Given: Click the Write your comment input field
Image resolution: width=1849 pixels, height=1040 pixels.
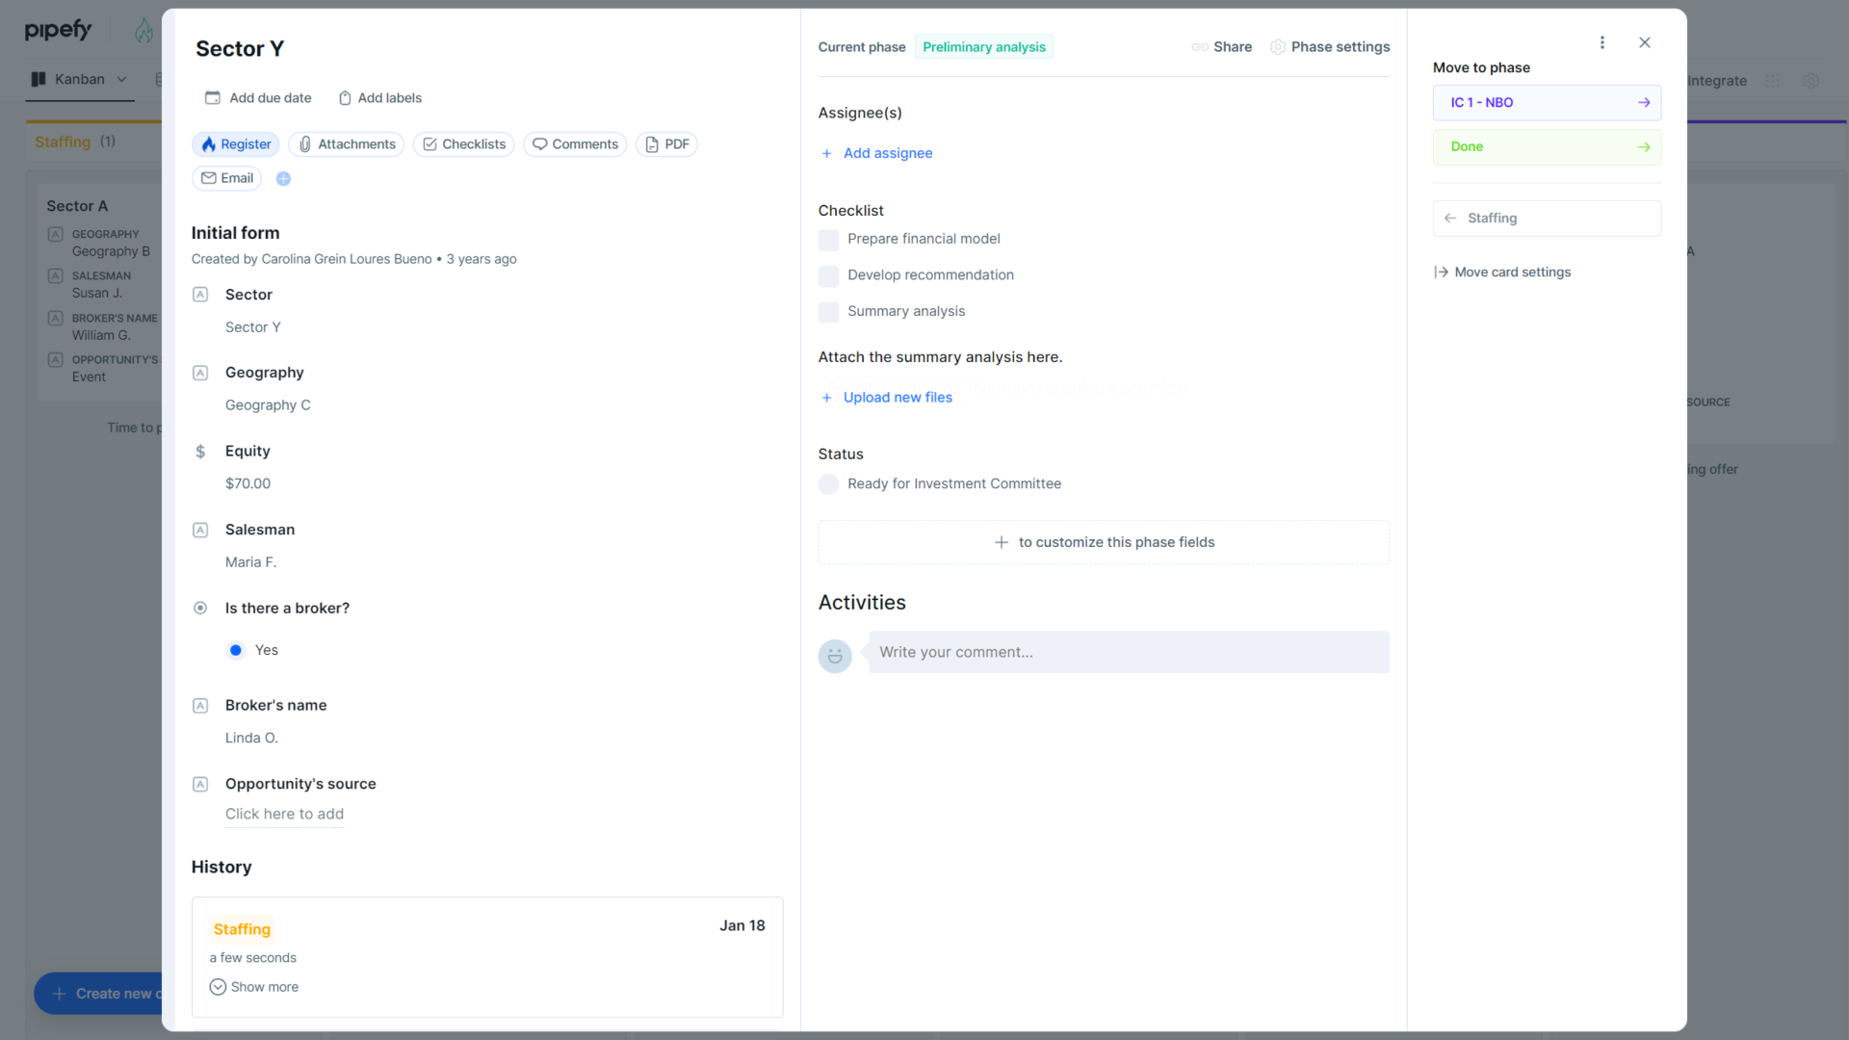Looking at the screenshot, I should click(x=1127, y=652).
